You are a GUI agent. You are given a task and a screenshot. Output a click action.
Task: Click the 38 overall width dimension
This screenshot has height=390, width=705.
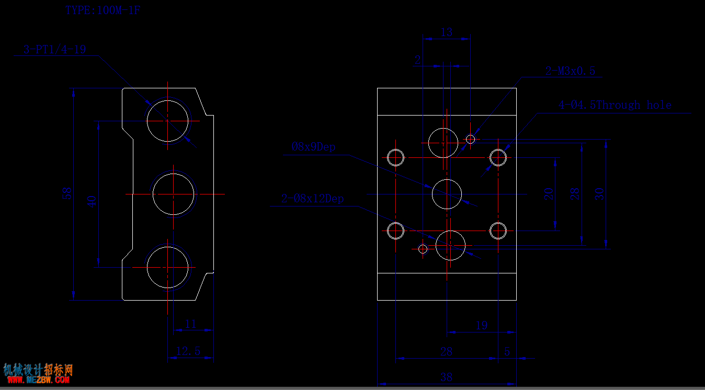coord(446,377)
